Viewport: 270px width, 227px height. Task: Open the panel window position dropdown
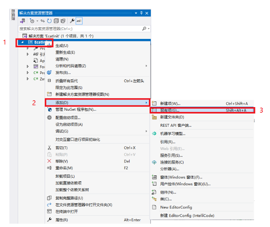point(136,13)
